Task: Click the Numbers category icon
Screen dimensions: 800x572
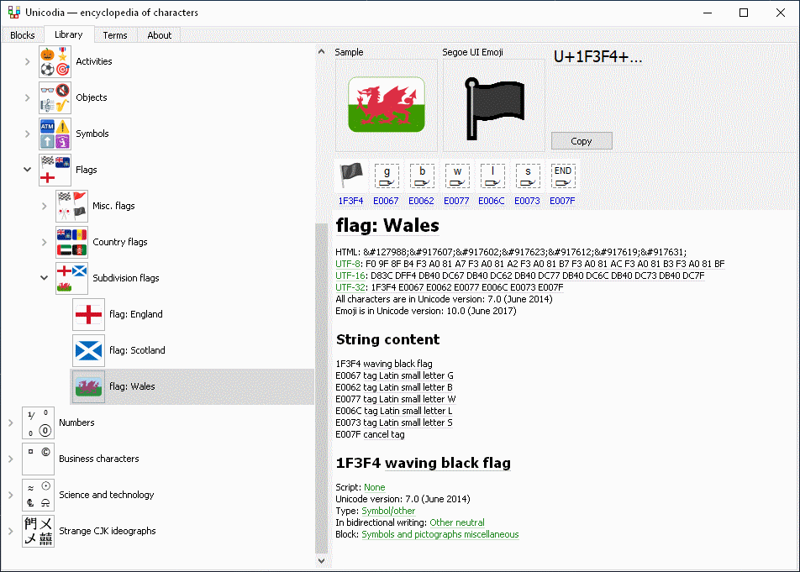Action: (39, 423)
